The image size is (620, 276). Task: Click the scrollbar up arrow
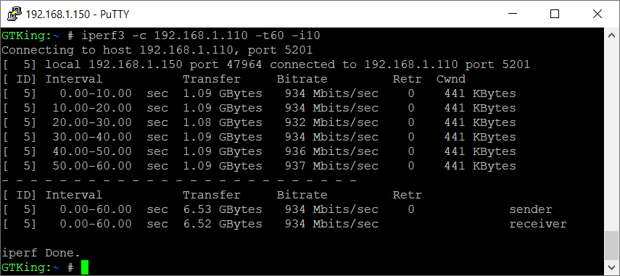click(x=611, y=36)
